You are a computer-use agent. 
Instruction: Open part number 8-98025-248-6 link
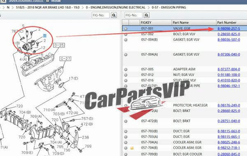click(x=229, y=142)
